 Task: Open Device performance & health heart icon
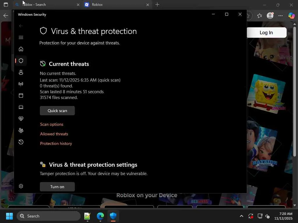(x=21, y=119)
